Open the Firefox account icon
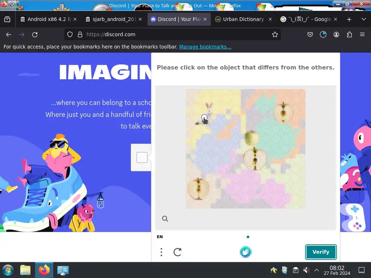 click(336, 34)
